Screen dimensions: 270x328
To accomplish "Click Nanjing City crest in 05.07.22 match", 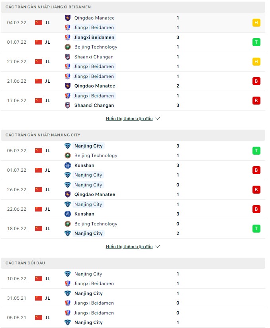I will (x=68, y=146).
